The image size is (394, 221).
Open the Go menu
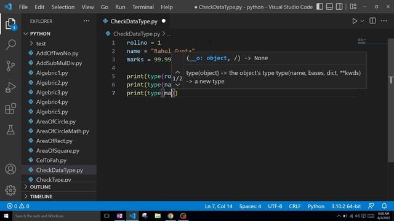click(x=105, y=7)
